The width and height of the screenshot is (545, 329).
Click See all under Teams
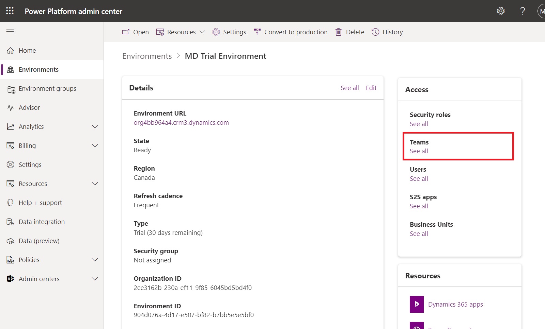click(x=419, y=151)
